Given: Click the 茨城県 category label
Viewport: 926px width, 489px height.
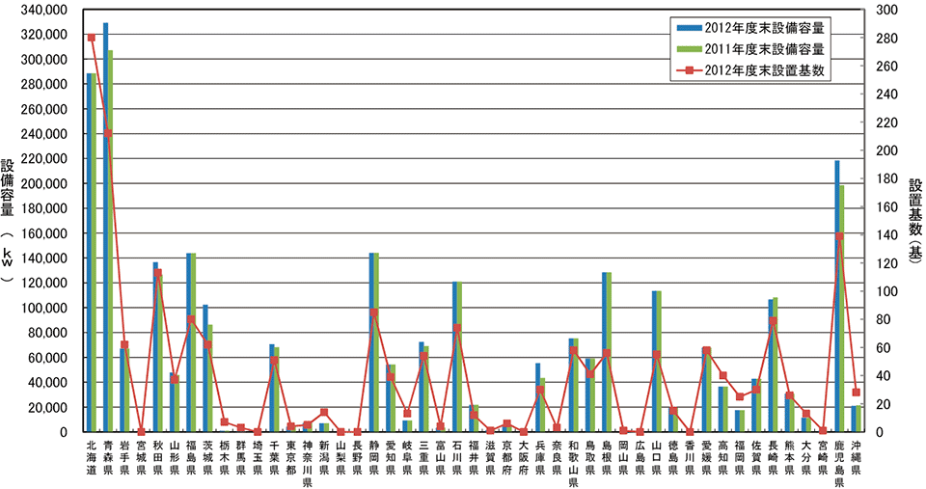Looking at the screenshot, I should (x=207, y=456).
